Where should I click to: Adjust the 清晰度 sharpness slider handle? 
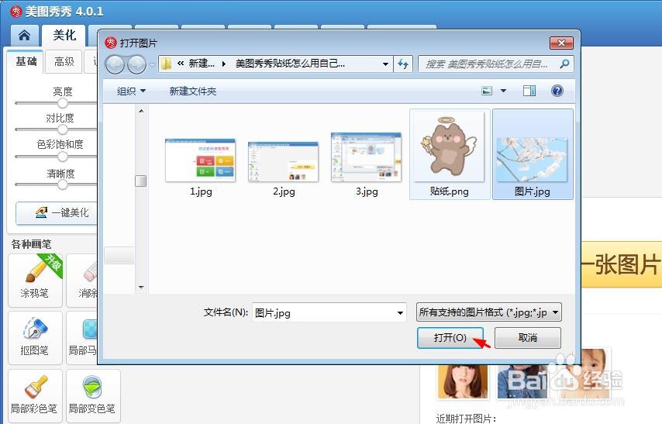[x=63, y=184]
